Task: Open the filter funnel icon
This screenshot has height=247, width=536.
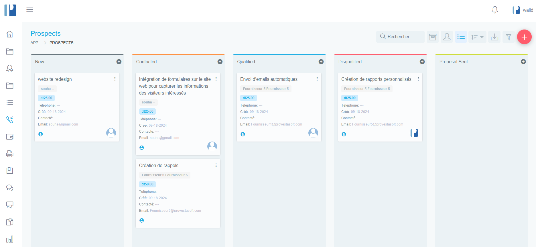Action: coord(509,37)
